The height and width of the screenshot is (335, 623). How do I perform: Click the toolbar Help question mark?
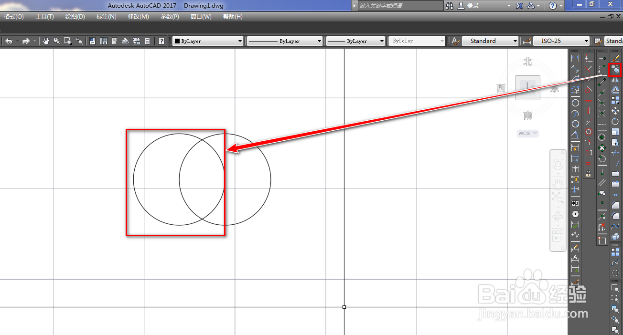pyautogui.click(x=161, y=41)
